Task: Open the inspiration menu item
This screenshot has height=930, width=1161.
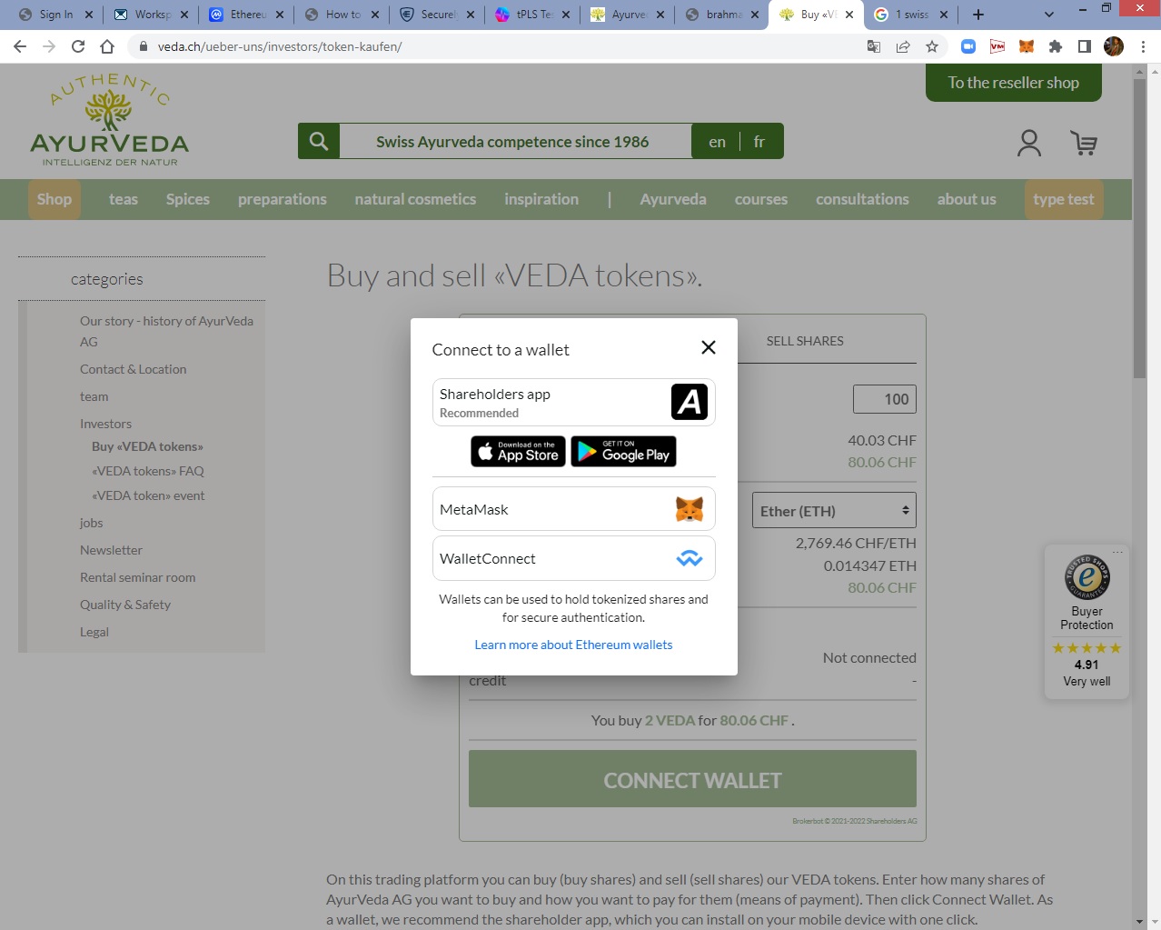Action: tap(541, 199)
